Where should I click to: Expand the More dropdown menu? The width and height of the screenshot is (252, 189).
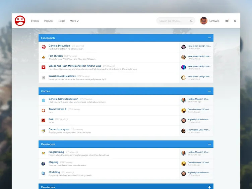(x=74, y=21)
